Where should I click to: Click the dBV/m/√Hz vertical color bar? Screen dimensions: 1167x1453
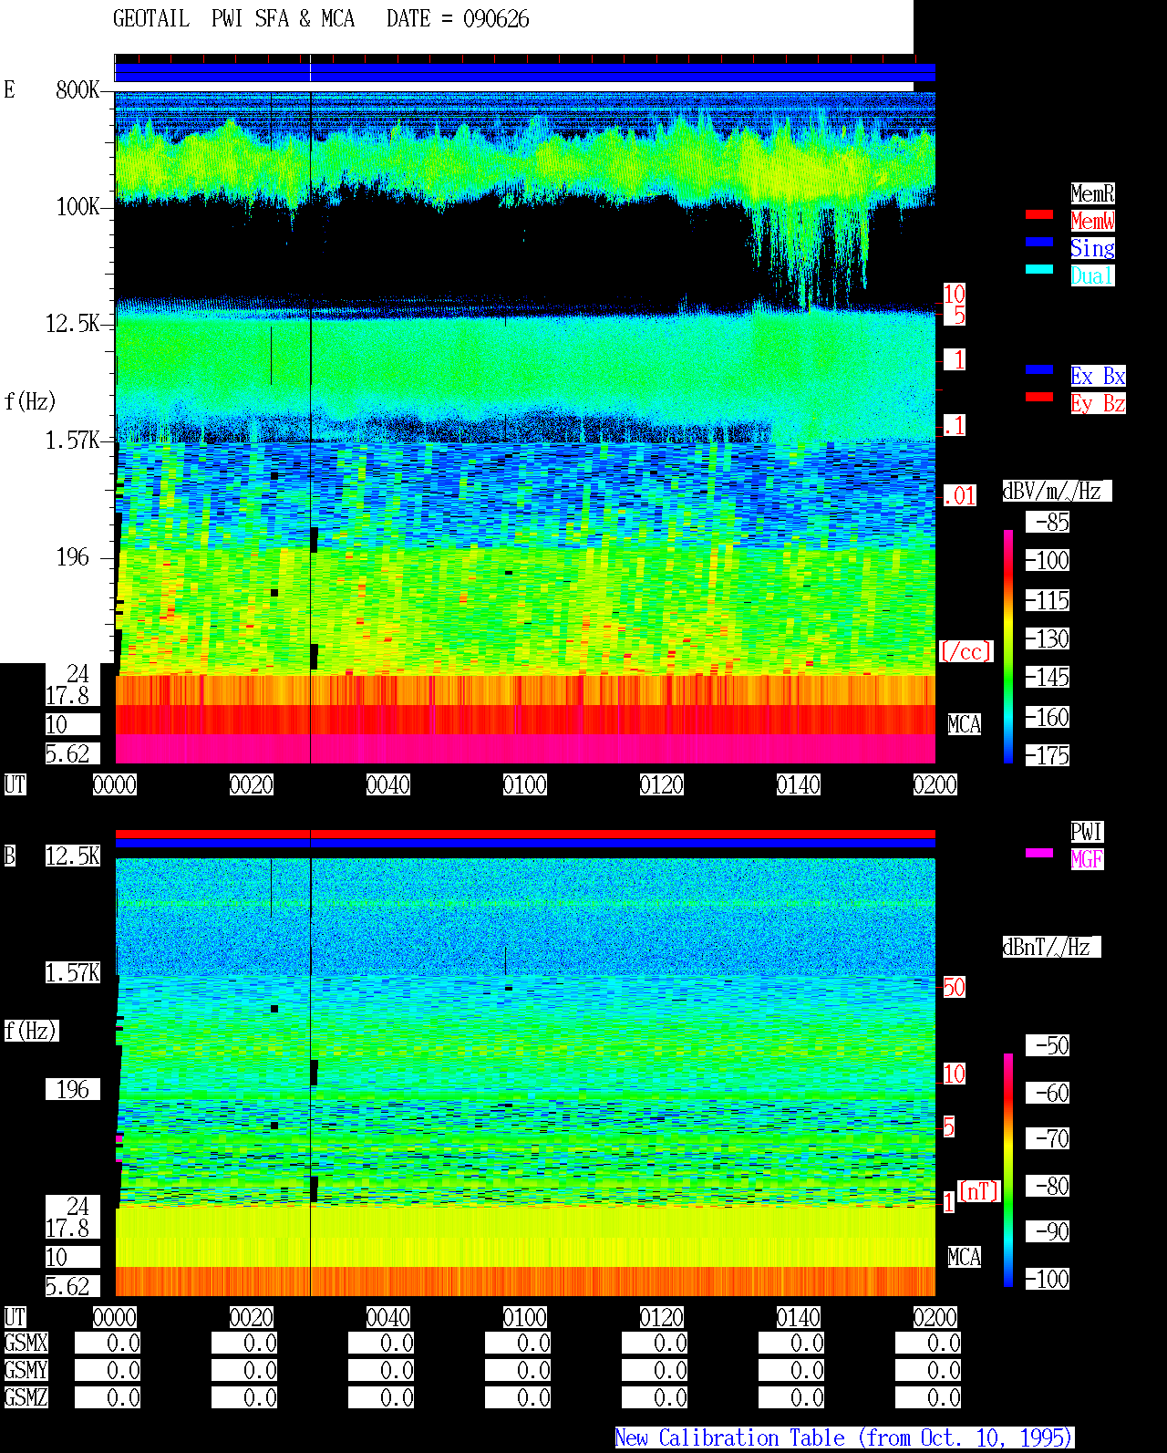[x=1008, y=646]
